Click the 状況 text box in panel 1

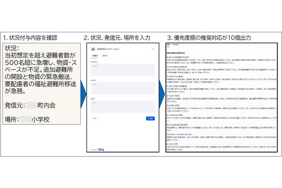(x=41, y=84)
